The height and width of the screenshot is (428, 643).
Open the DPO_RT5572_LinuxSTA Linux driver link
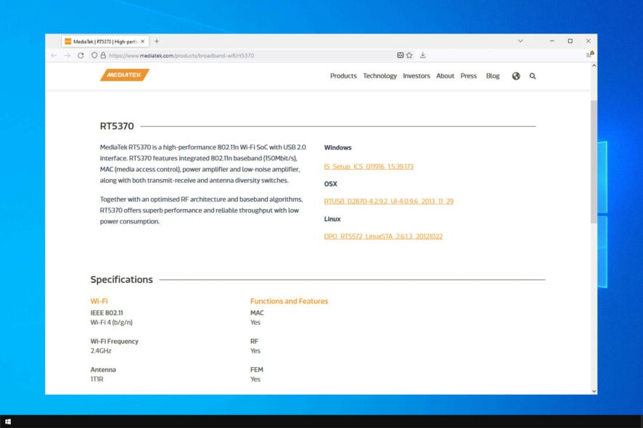[383, 236]
